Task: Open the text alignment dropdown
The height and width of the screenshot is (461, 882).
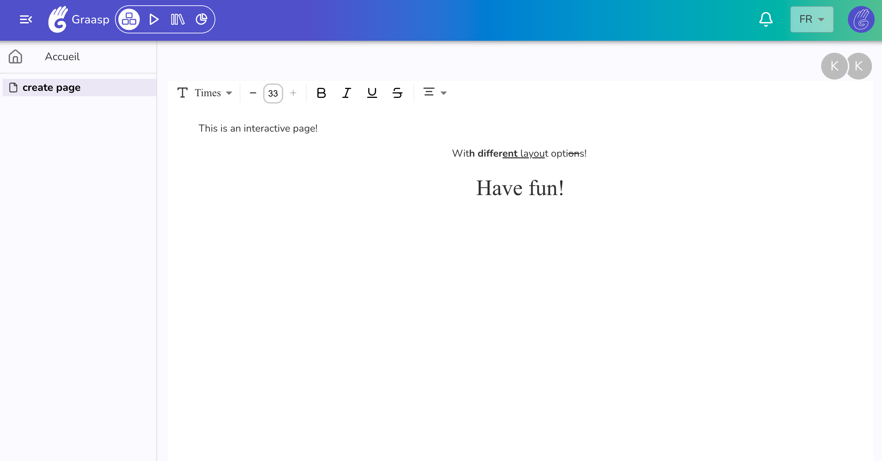Action: [434, 93]
